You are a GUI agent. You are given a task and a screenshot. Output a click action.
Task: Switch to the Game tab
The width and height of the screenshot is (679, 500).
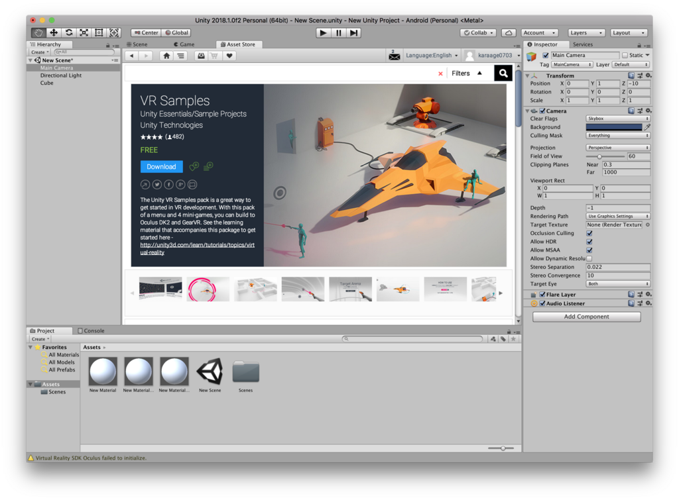184,44
